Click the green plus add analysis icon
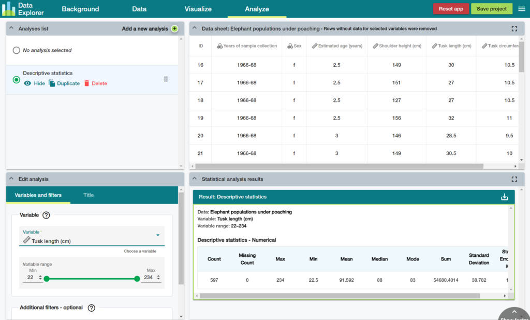 click(x=174, y=29)
